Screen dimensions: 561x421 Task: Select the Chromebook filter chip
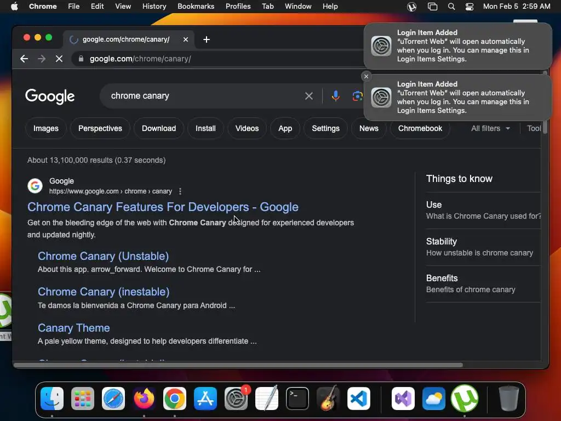(x=420, y=128)
